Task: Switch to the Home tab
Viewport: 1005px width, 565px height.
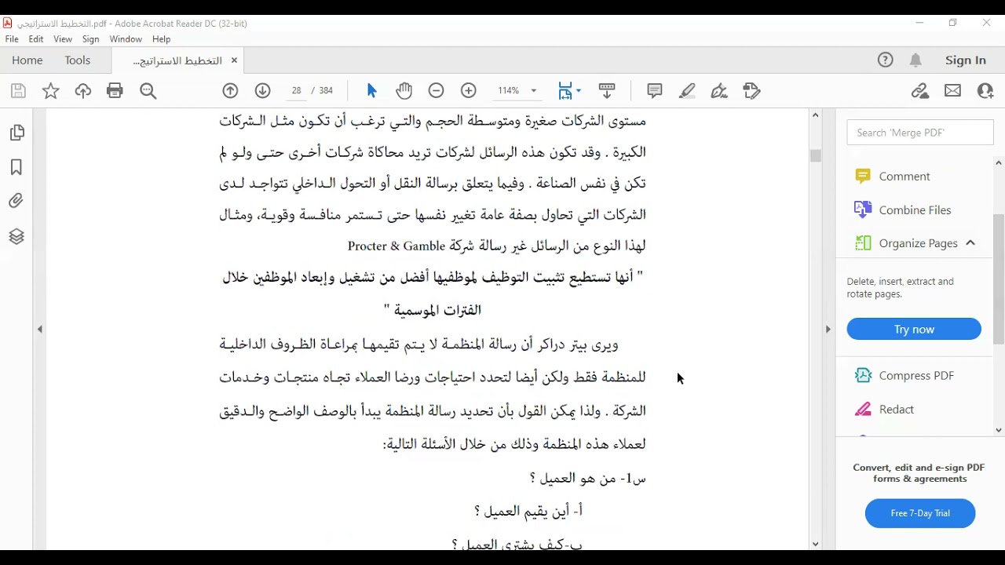Action: pyautogui.click(x=27, y=60)
